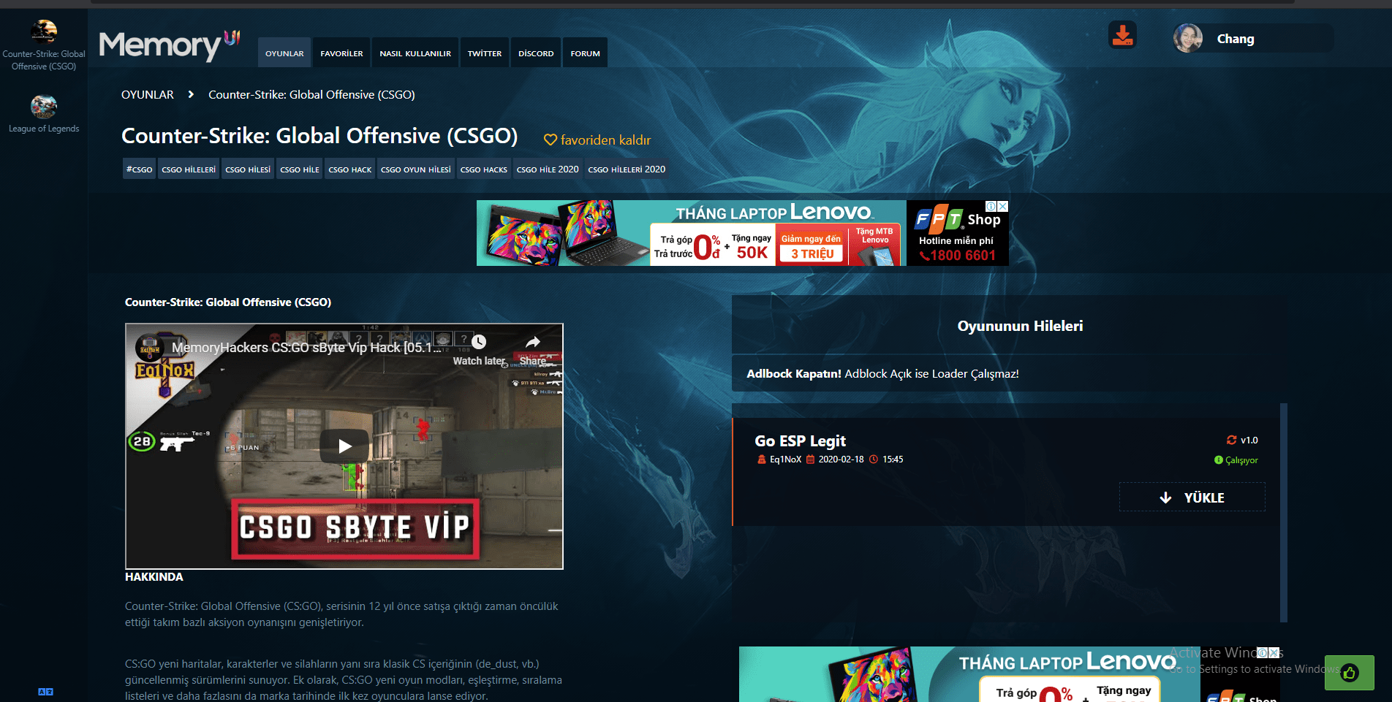Click the CSGO HACKS tag
The height and width of the screenshot is (702, 1392).
click(484, 169)
